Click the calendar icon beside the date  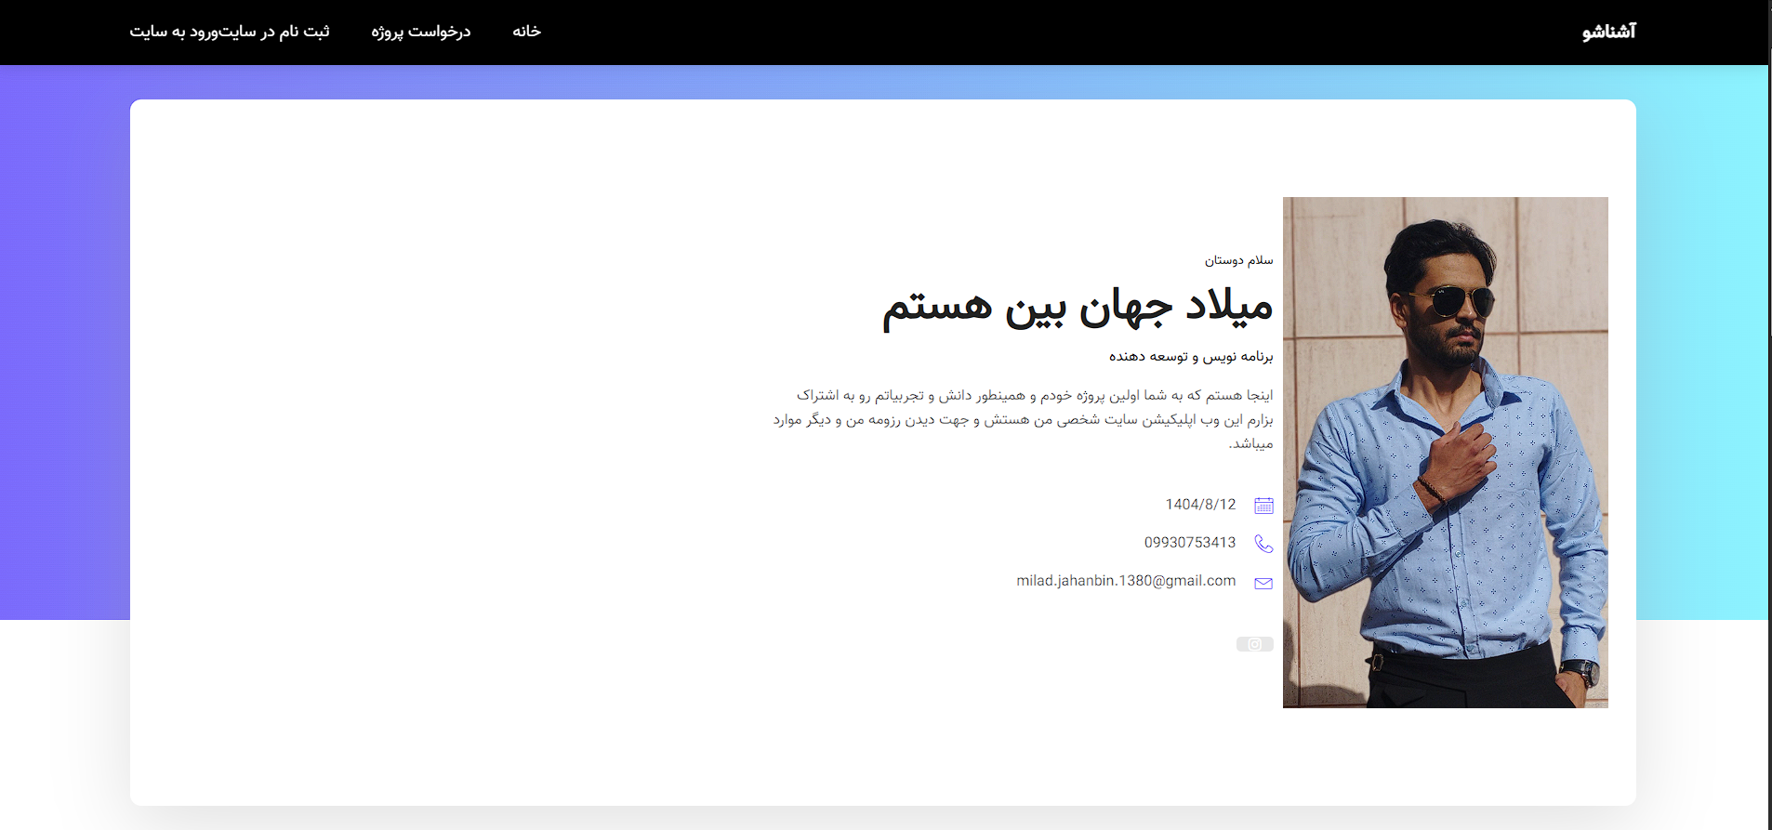(x=1263, y=506)
